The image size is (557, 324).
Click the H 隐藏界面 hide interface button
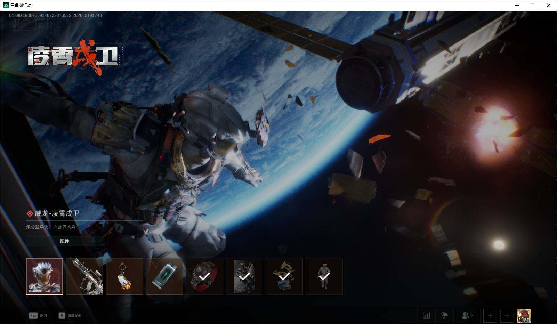pyautogui.click(x=70, y=315)
